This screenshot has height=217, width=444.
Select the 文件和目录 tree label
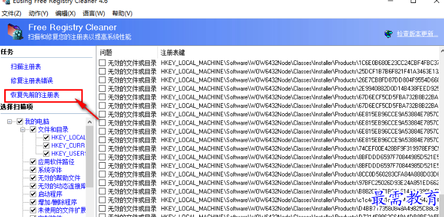pos(53,130)
